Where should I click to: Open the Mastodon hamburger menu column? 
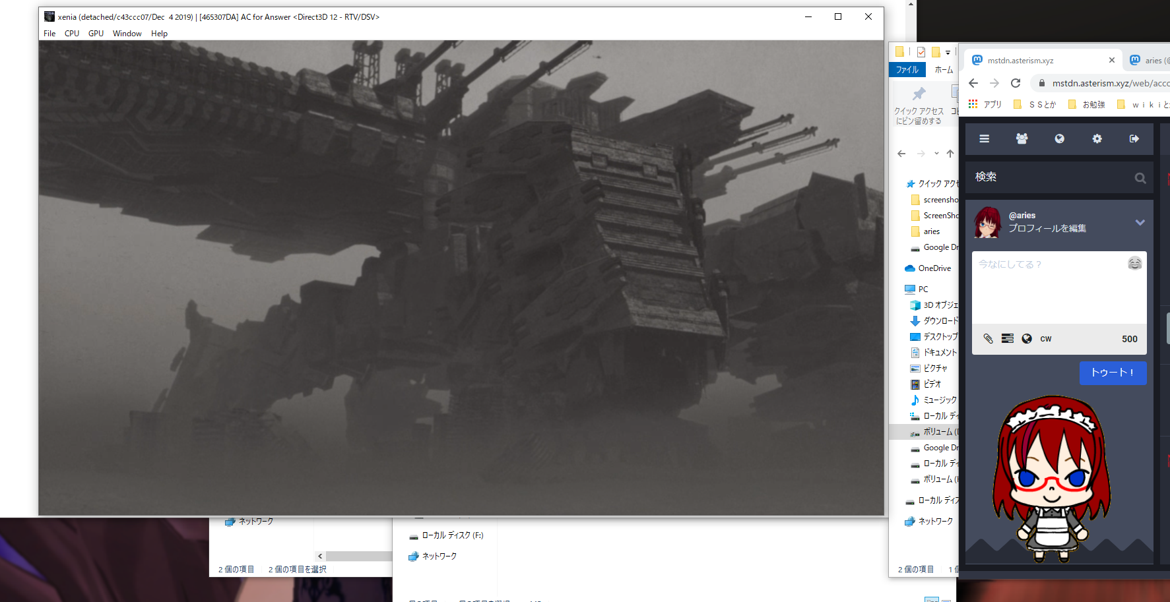click(x=984, y=138)
